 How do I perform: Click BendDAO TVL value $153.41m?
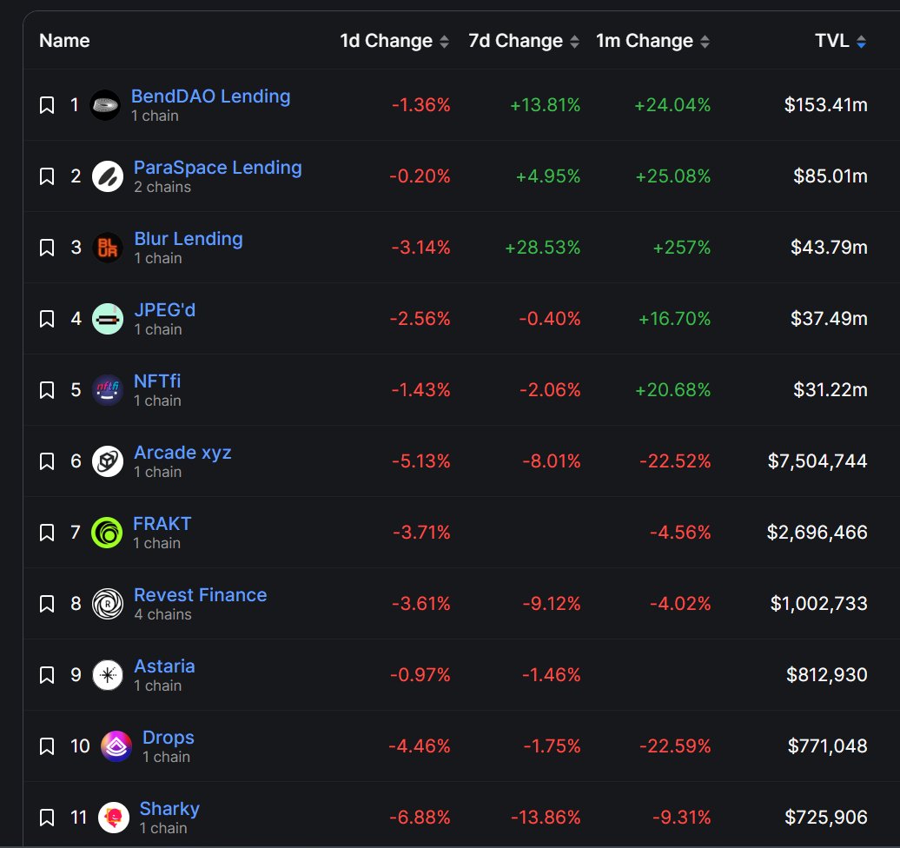(x=826, y=105)
